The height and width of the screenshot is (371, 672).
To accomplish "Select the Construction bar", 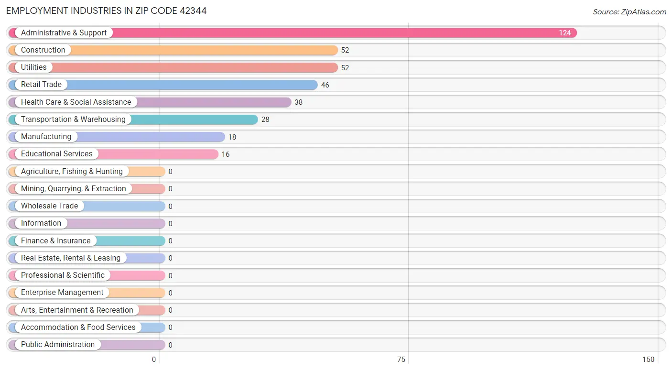I will pos(173,50).
